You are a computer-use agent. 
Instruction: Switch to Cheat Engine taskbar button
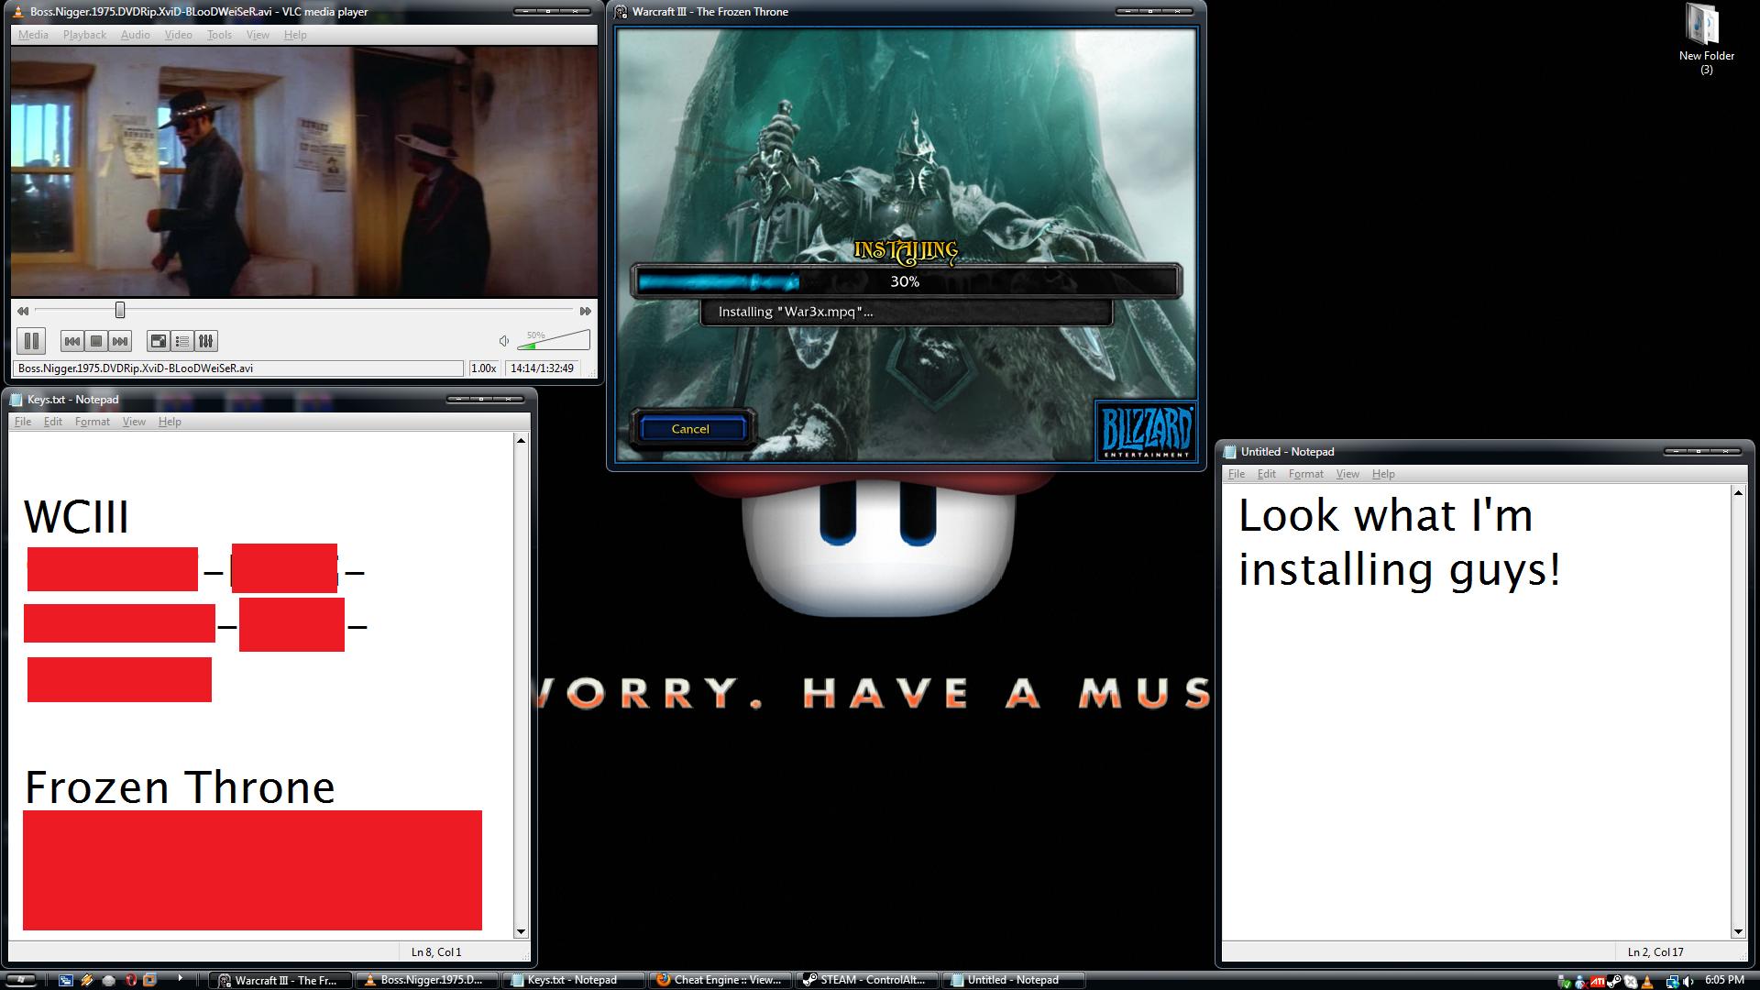[720, 980]
